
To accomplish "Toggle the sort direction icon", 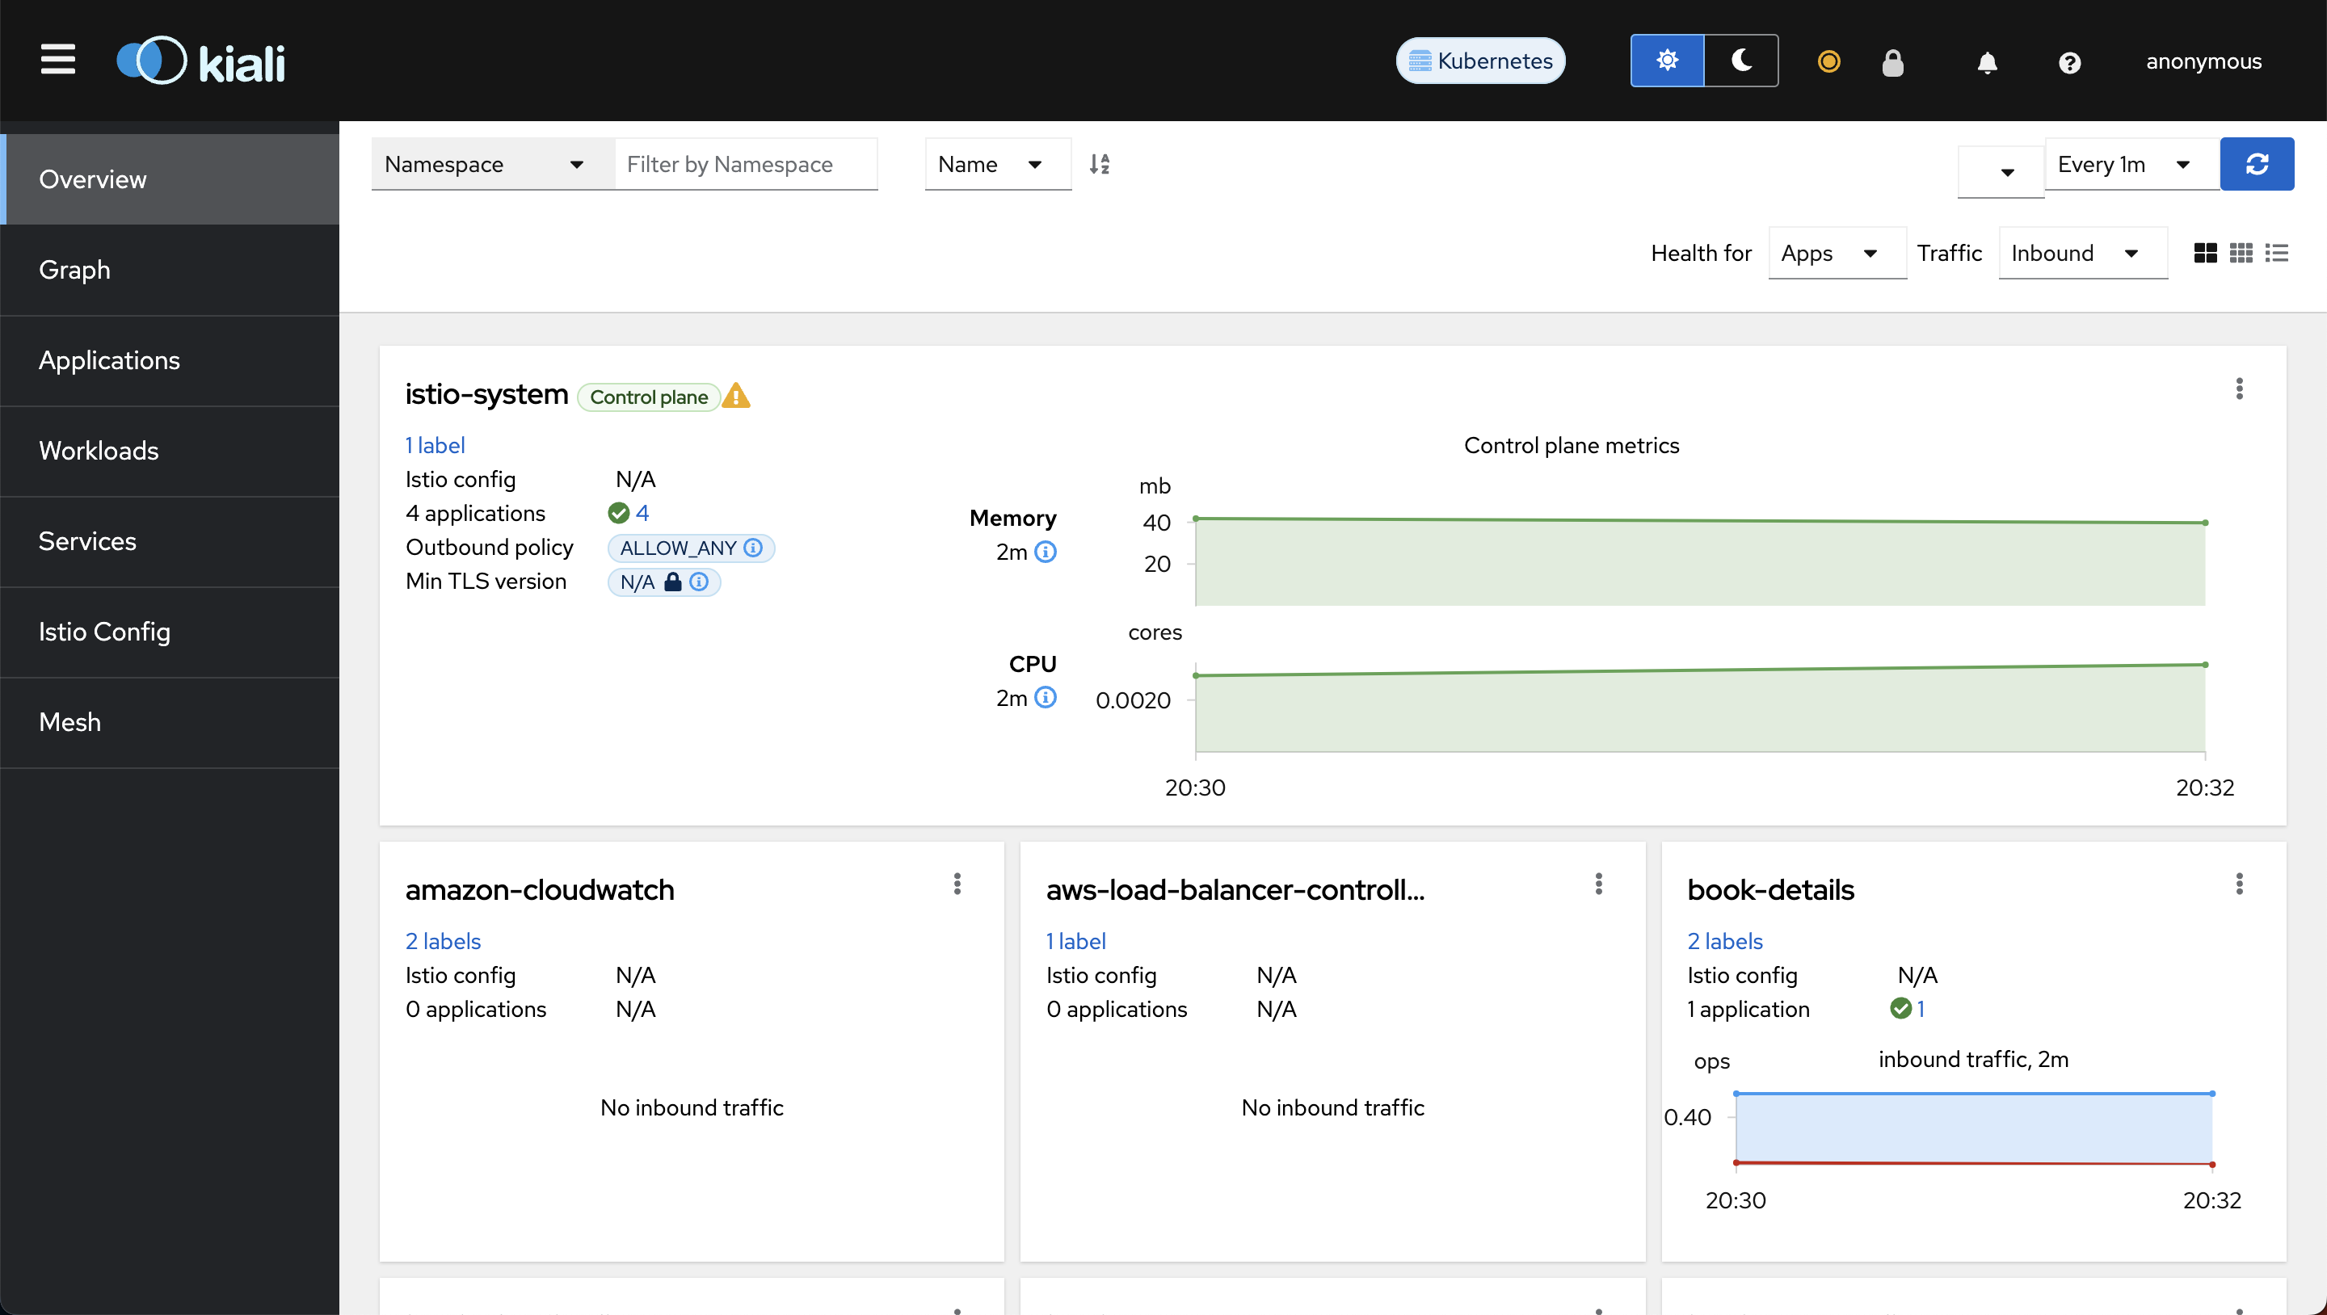I will pos(1100,163).
